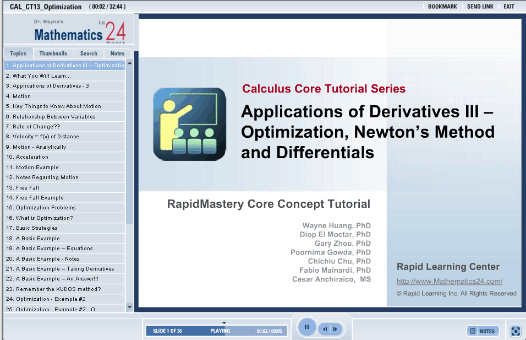Click SEND LINK in the top bar
The width and height of the screenshot is (526, 340).
pyautogui.click(x=480, y=7)
